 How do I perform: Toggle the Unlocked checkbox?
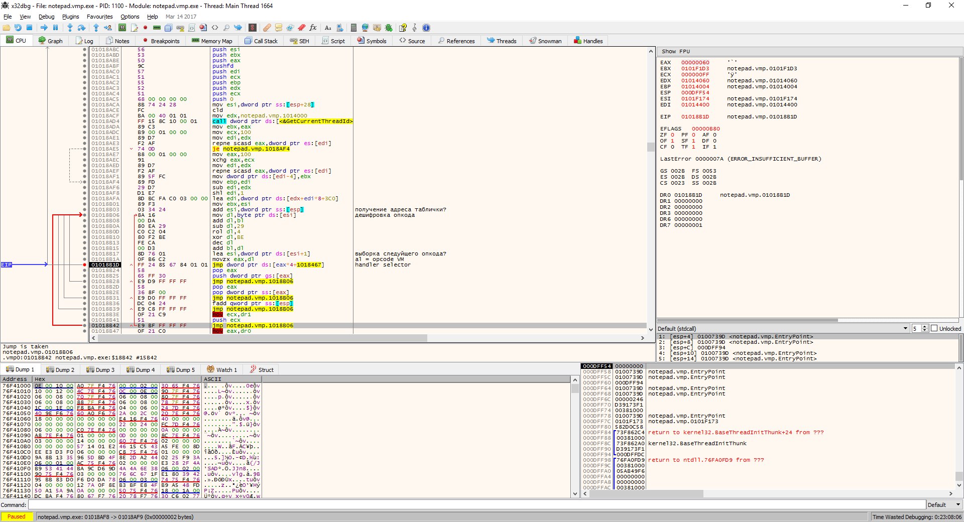934,328
